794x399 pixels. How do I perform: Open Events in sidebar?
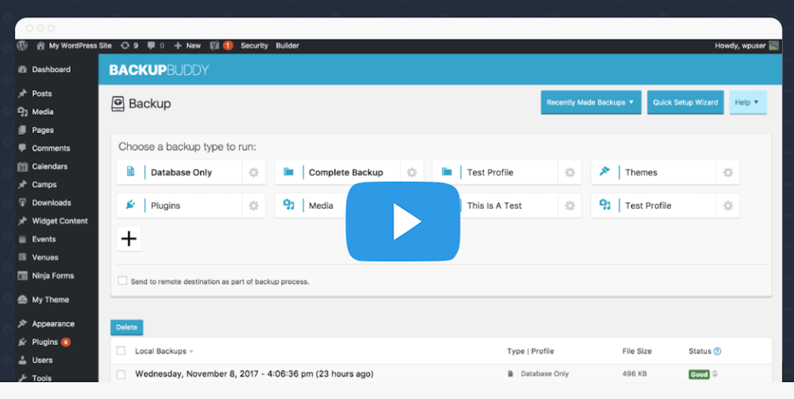coord(44,239)
